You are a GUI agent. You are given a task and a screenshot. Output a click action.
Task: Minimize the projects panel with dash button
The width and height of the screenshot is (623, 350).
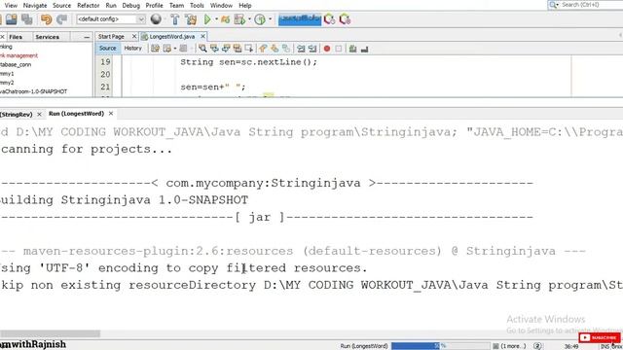point(87,37)
